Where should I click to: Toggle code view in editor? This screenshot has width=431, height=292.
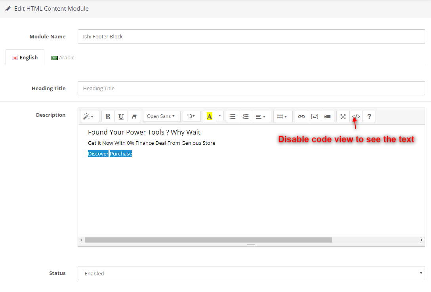(356, 116)
